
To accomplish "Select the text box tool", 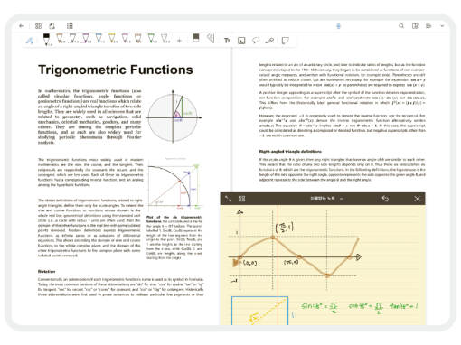I will point(227,41).
